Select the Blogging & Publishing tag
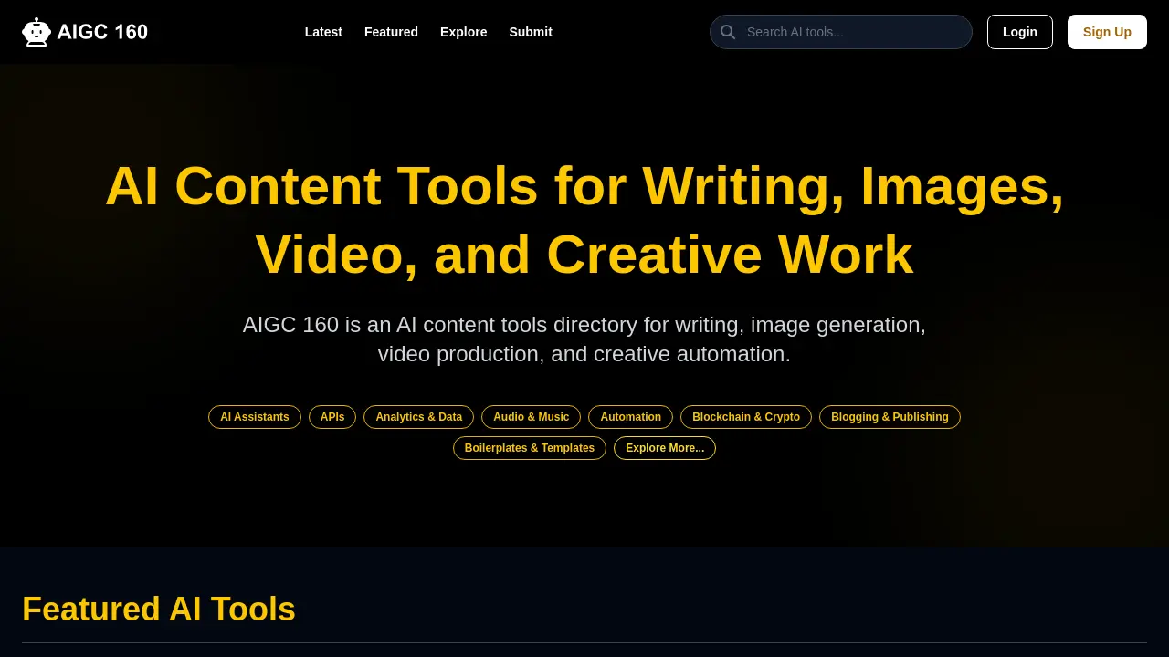Image resolution: width=1169 pixels, height=657 pixels. (890, 417)
